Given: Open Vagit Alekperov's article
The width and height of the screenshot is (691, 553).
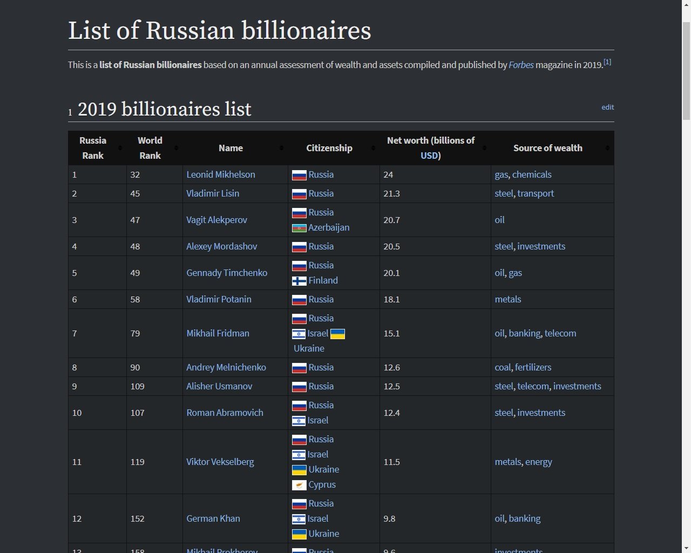Looking at the screenshot, I should (x=216, y=220).
